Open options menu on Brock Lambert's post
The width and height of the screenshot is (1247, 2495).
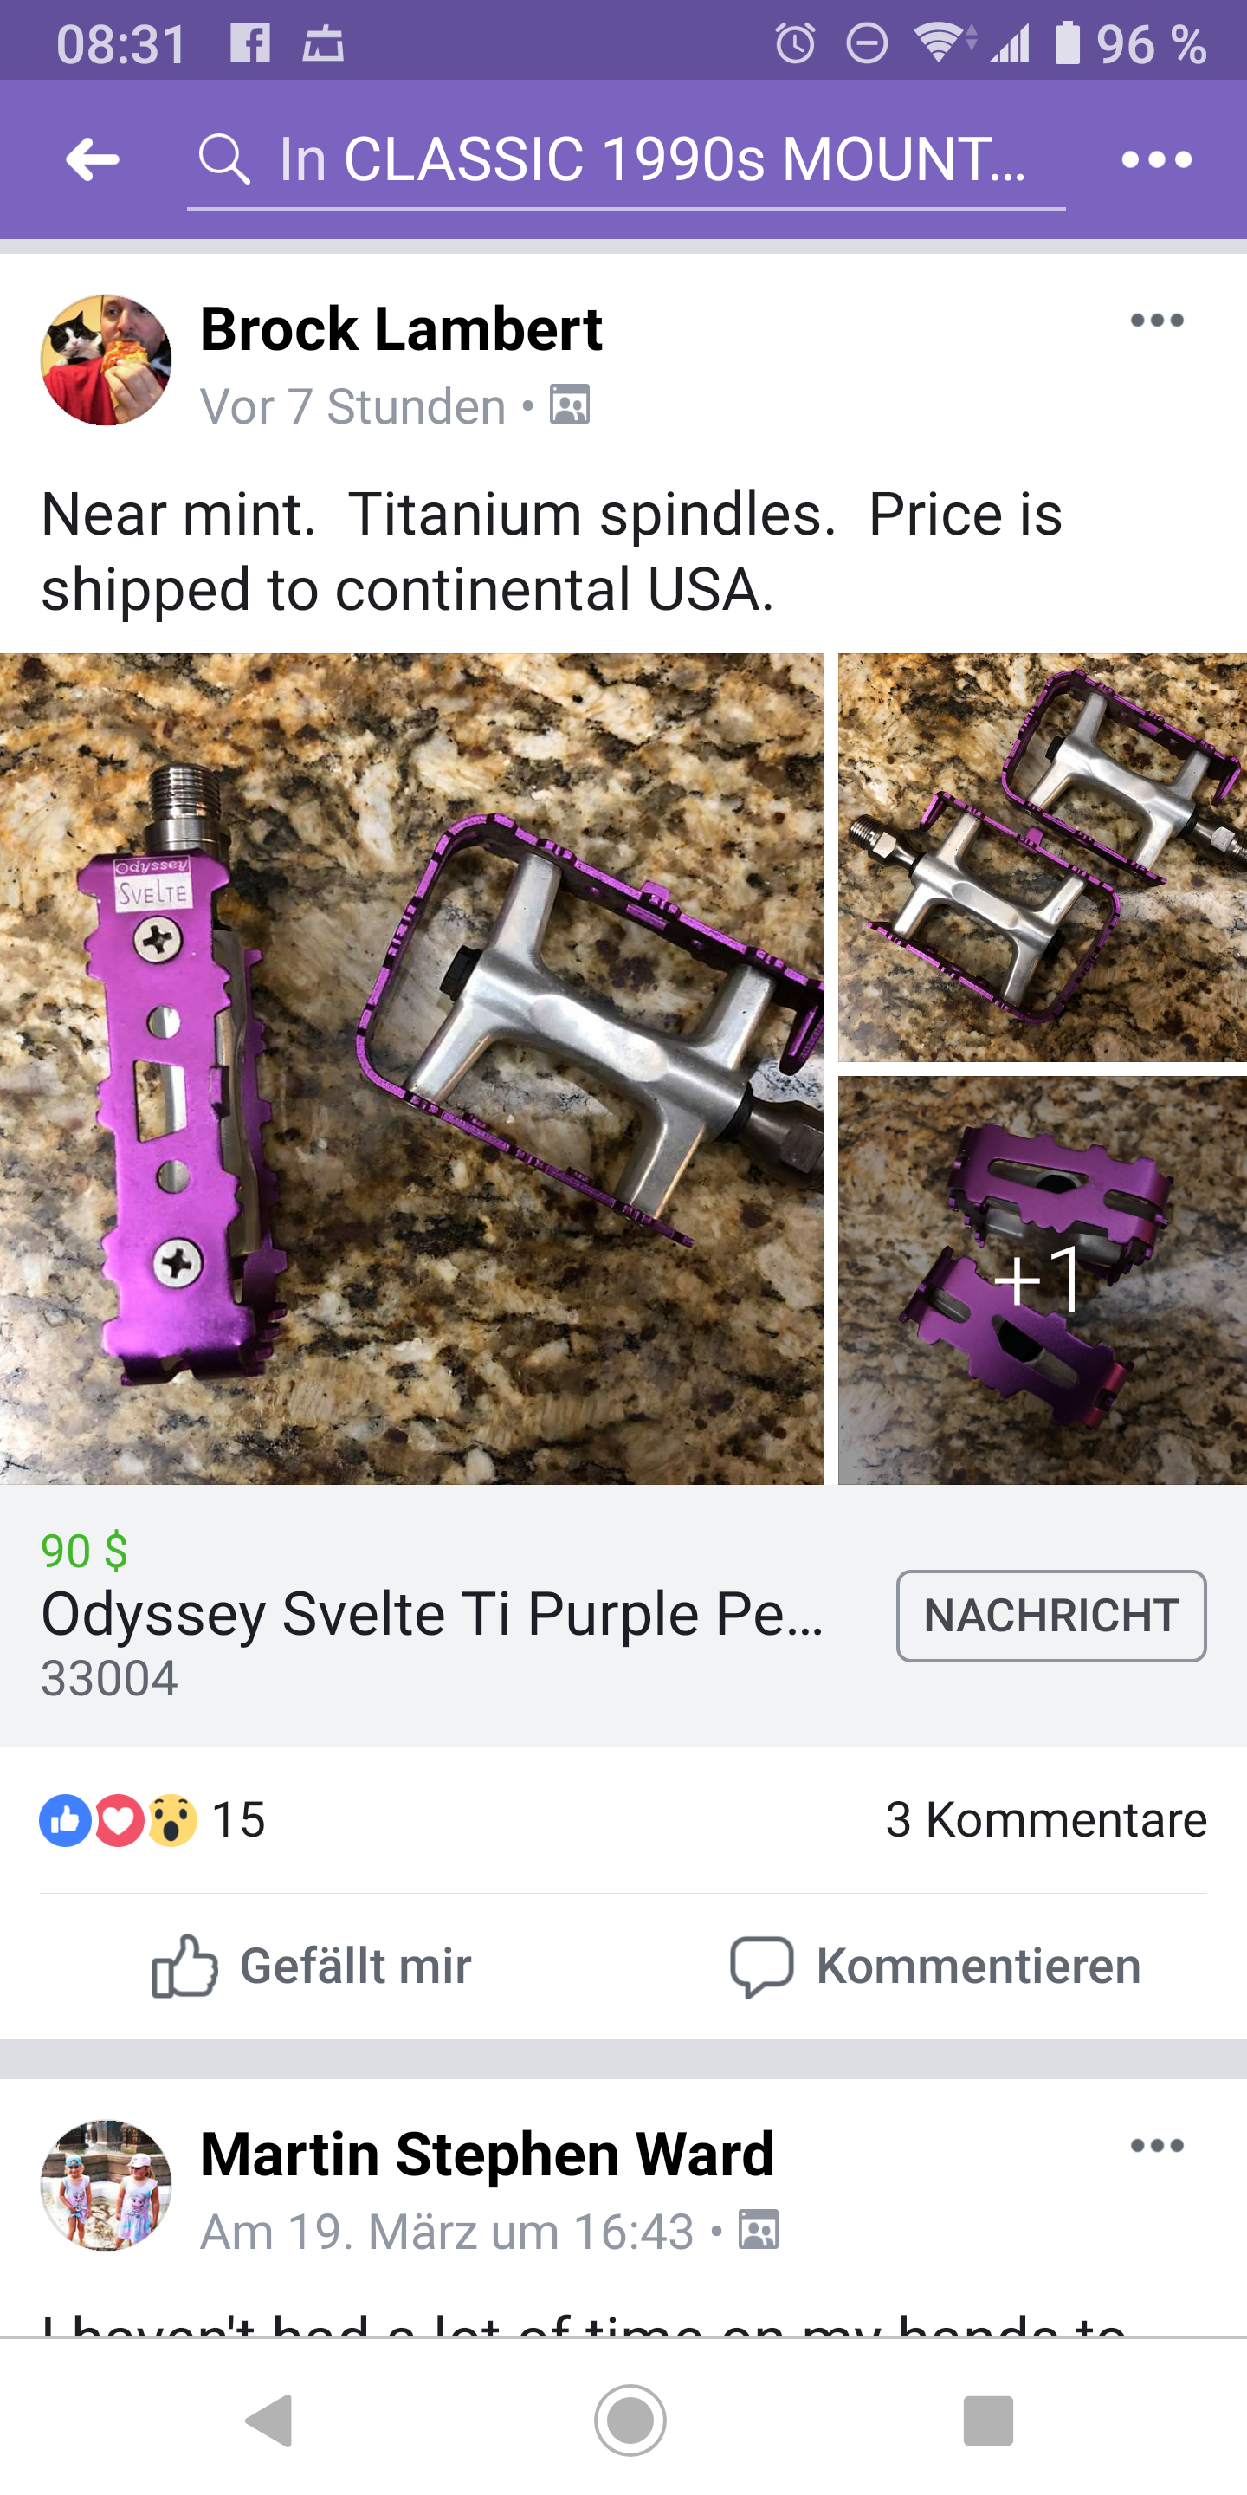1157,321
